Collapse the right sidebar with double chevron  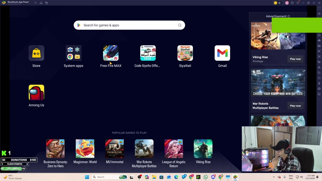point(319,3)
